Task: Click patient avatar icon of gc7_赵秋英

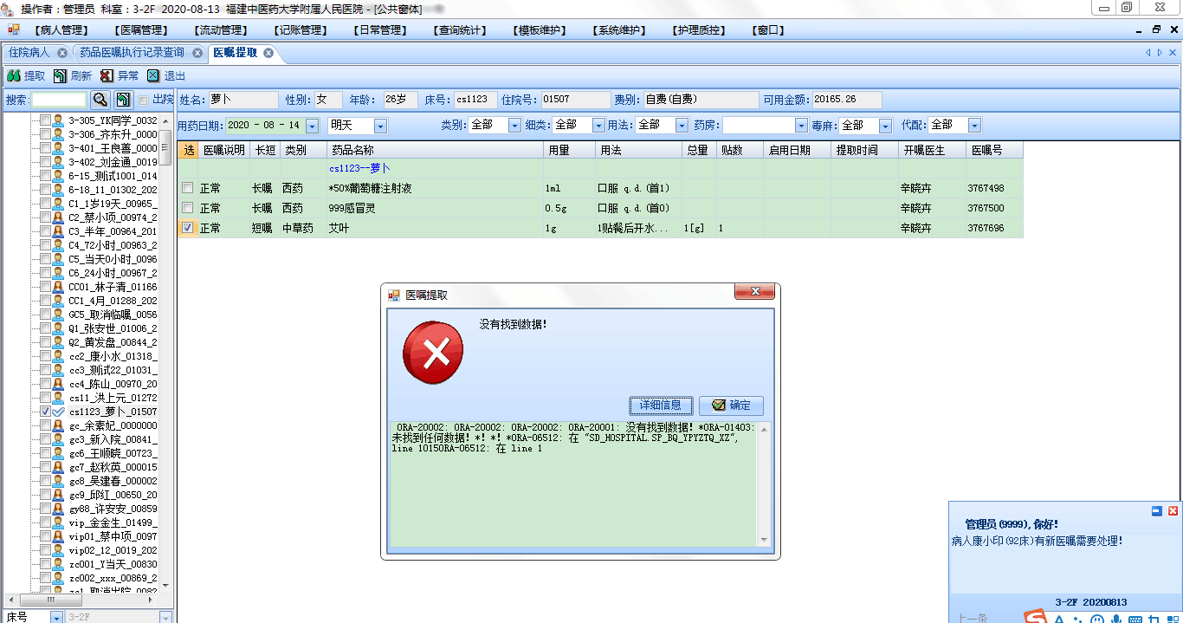Action: (58, 467)
